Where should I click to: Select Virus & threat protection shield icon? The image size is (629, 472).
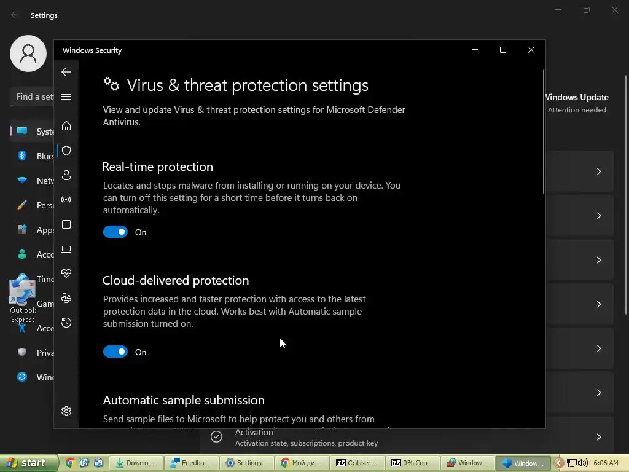click(x=66, y=151)
